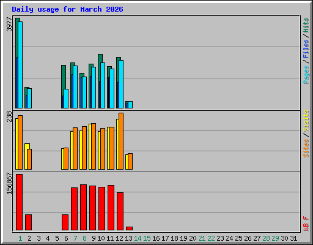Click the title 'Daily usage for March 2026'
This screenshot has width=313, height=245.
tap(67, 9)
